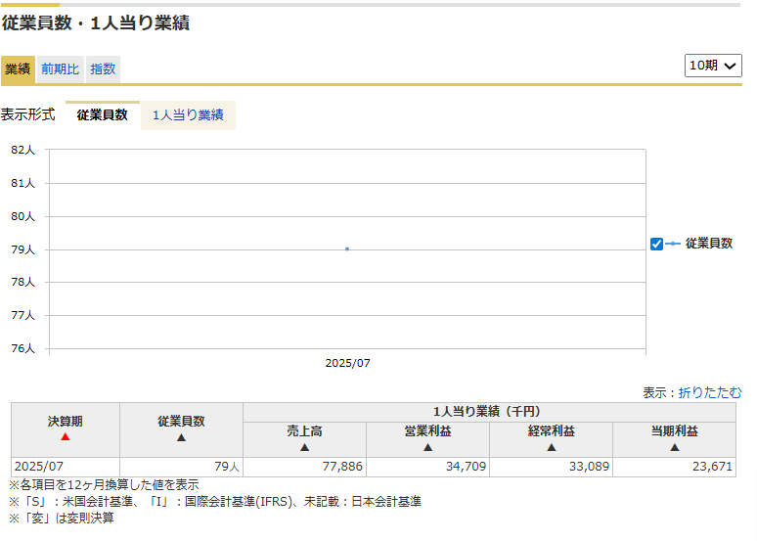The width and height of the screenshot is (757, 541).
Task: Open the 10期 period dropdown
Action: tap(713, 66)
